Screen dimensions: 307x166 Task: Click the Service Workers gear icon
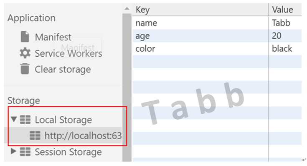25,53
